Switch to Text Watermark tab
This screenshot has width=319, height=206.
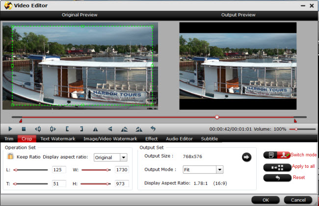click(x=58, y=139)
